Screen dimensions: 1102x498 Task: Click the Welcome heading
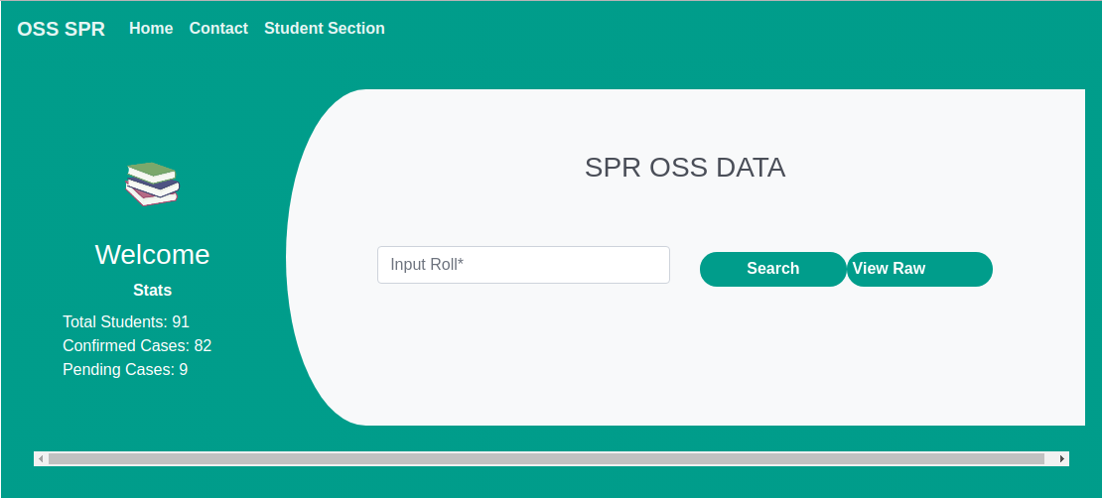[152, 255]
